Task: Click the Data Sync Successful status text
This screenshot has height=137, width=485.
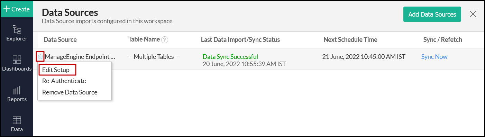Action: tap(230, 57)
